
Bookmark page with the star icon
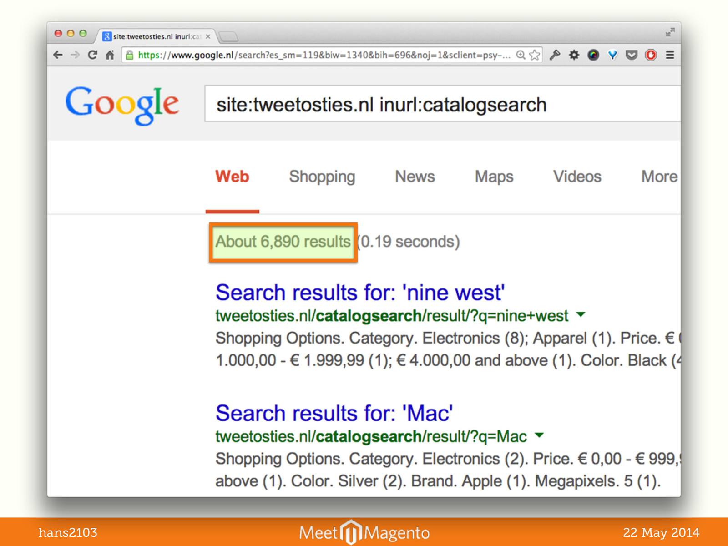535,55
